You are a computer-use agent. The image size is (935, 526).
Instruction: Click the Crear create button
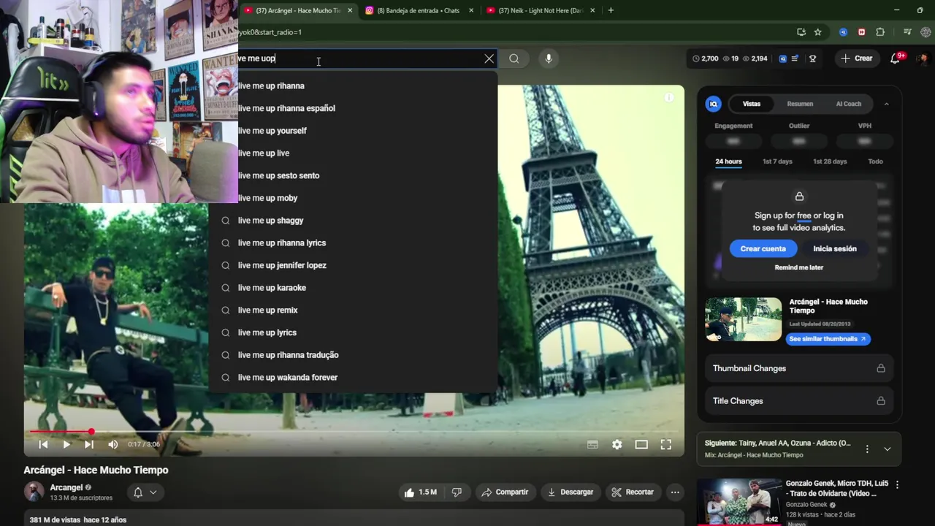pyautogui.click(x=857, y=58)
